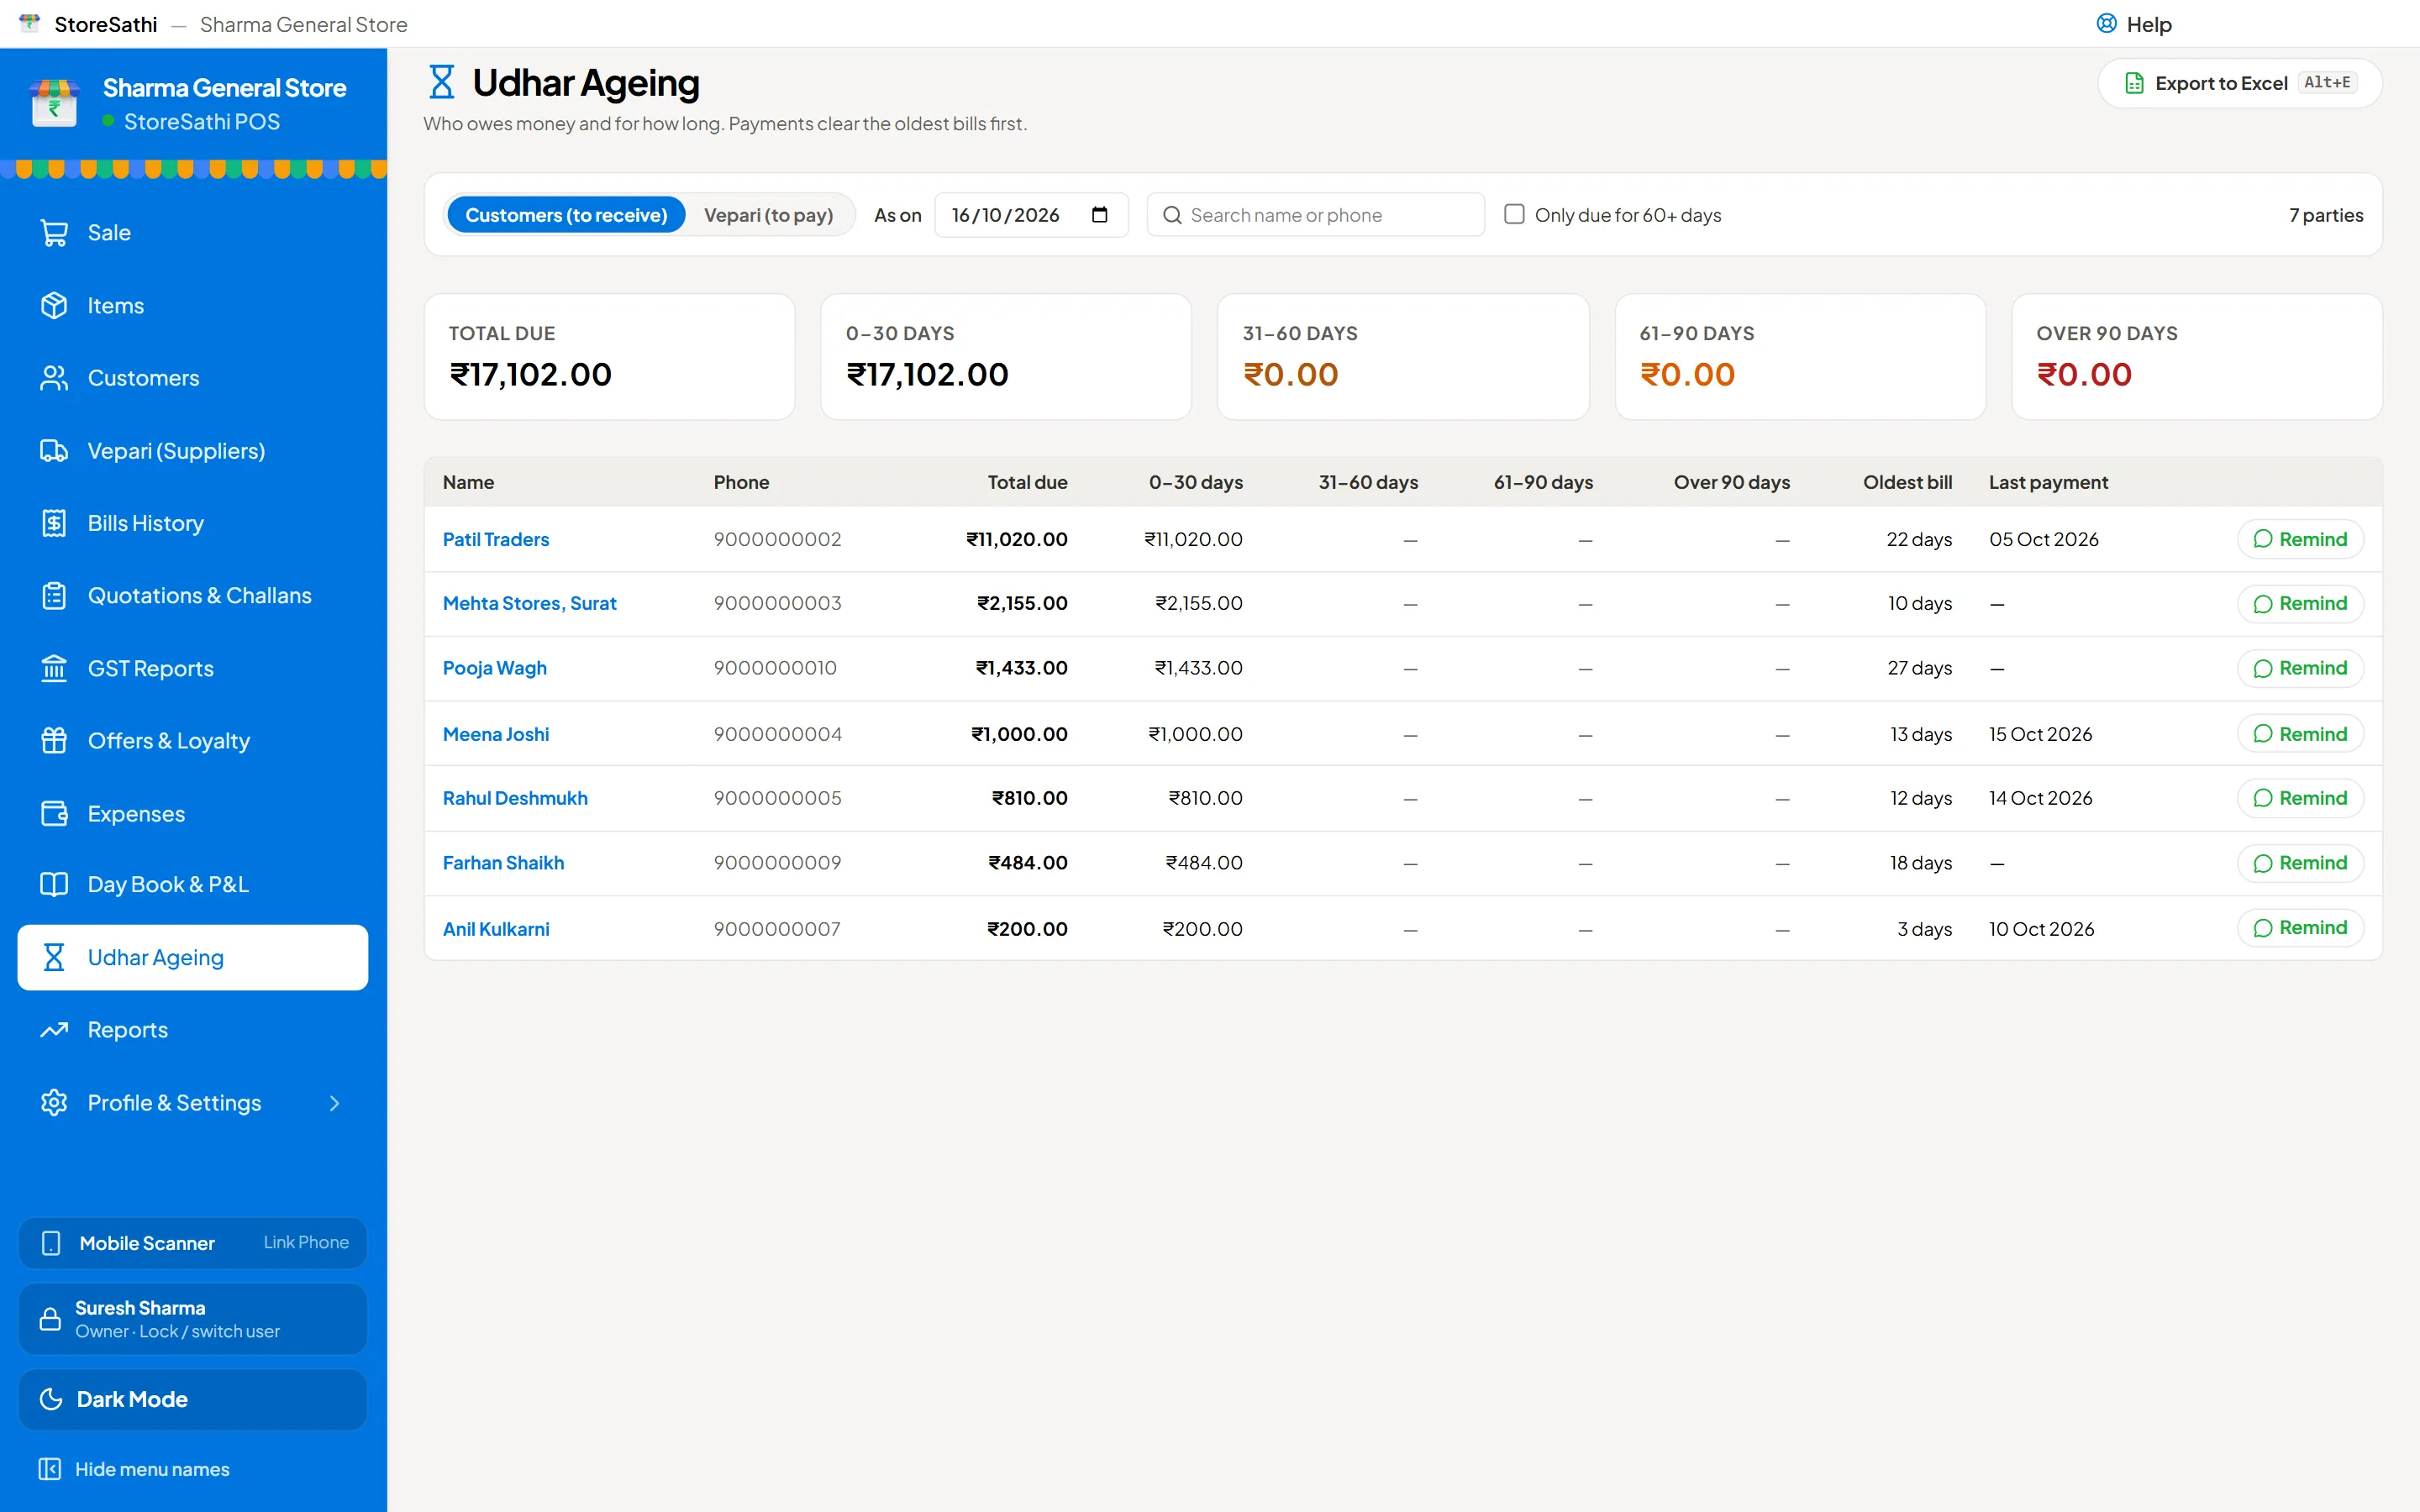Click the Help lifebuoy icon
Image resolution: width=2420 pixels, height=1512 pixels.
click(2106, 24)
